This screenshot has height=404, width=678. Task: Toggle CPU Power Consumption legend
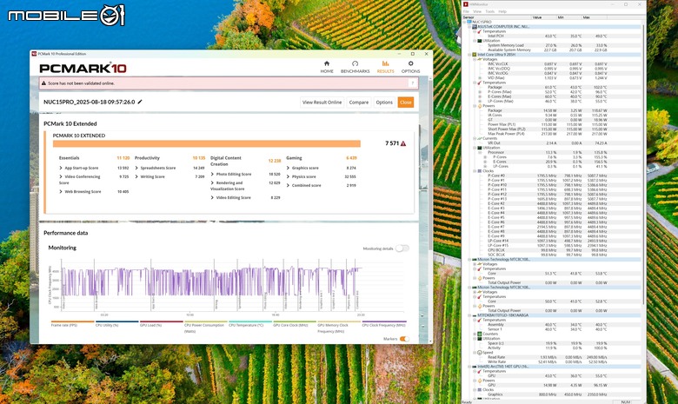(x=204, y=328)
